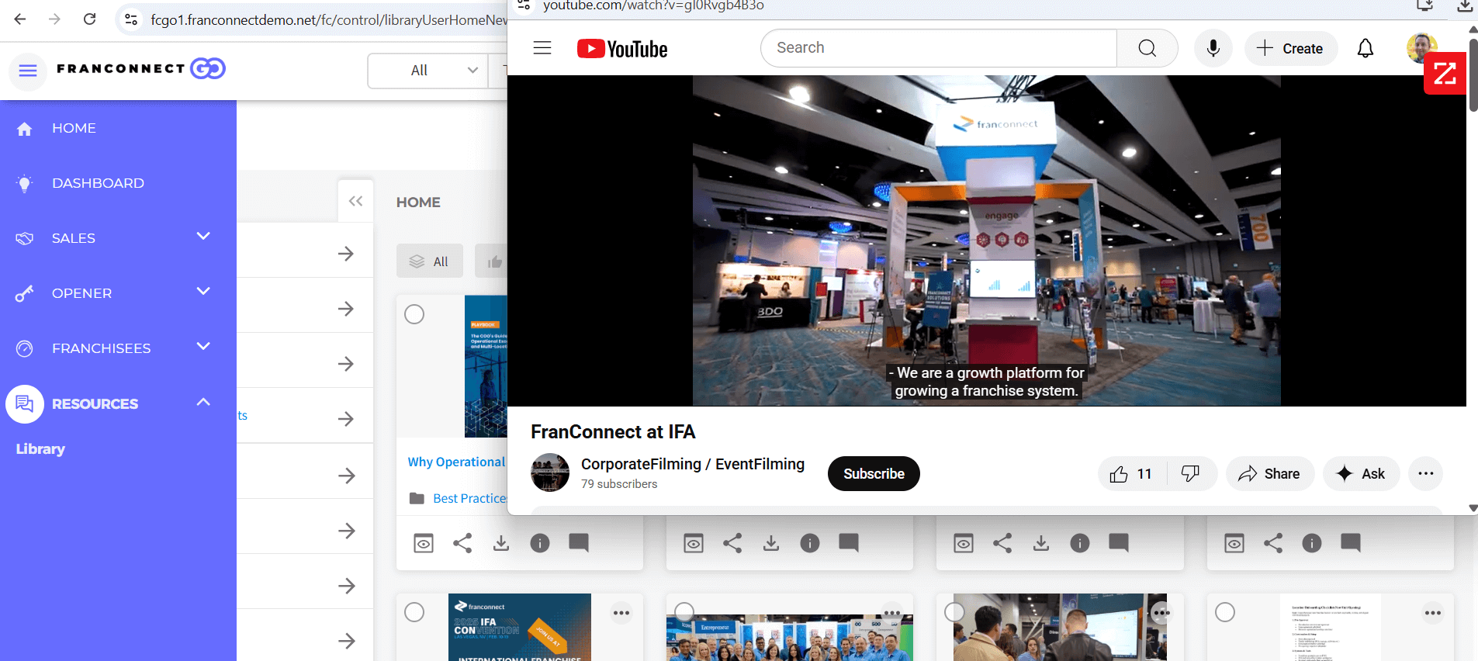The width and height of the screenshot is (1478, 661).
Task: Collapse folder panel with double chevron
Action: click(355, 201)
